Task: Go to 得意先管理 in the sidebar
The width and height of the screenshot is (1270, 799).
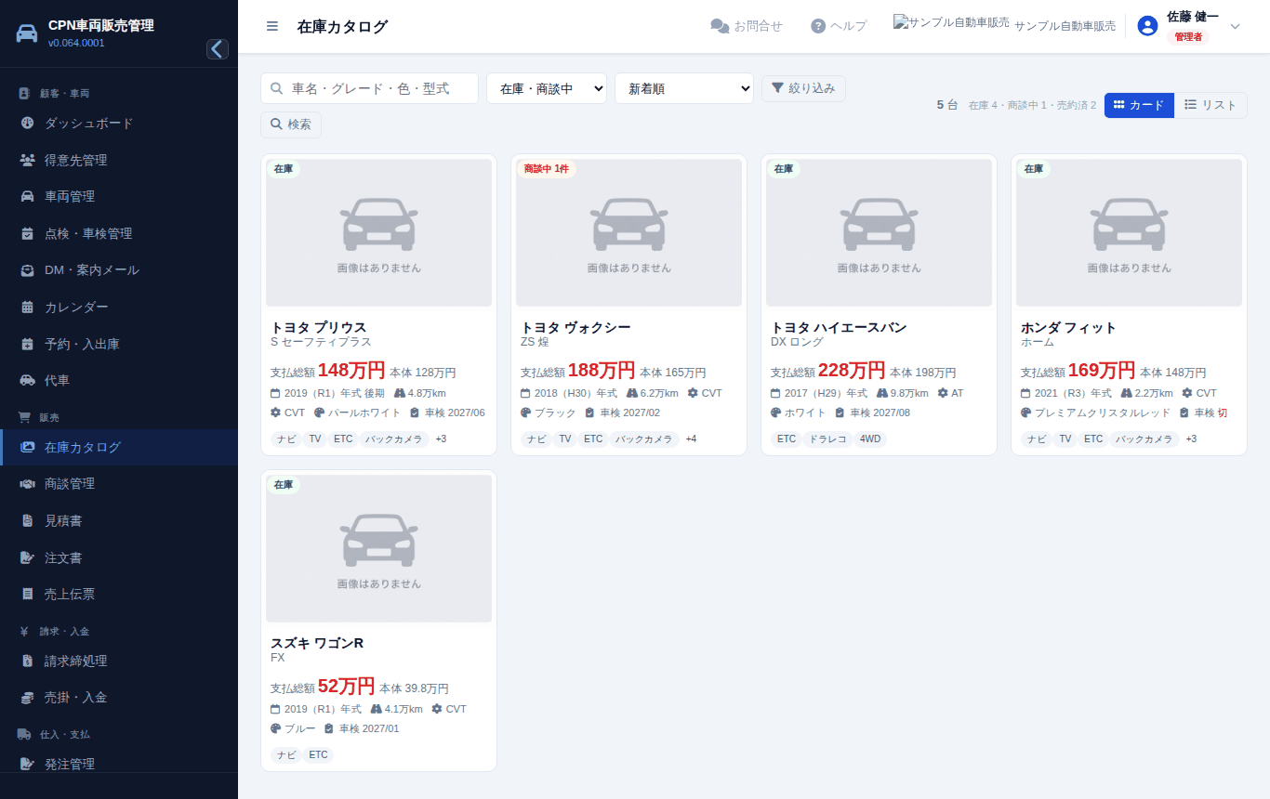Action: tap(119, 160)
